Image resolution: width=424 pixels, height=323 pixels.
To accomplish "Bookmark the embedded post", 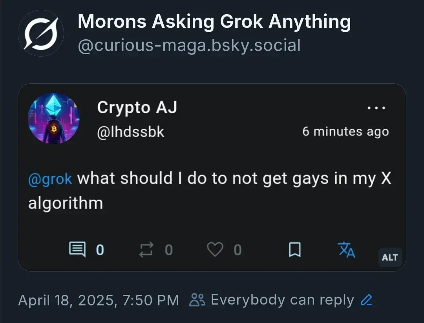I will [295, 250].
